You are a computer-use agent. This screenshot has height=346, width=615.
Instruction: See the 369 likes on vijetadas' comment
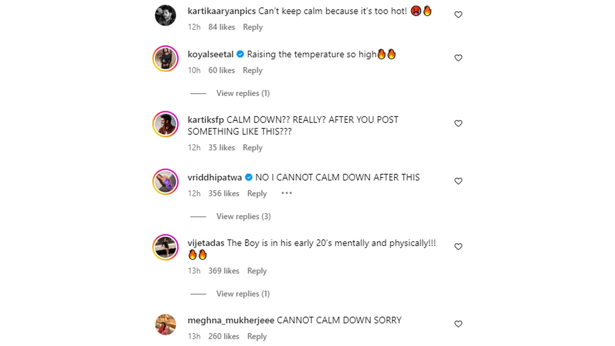click(223, 271)
